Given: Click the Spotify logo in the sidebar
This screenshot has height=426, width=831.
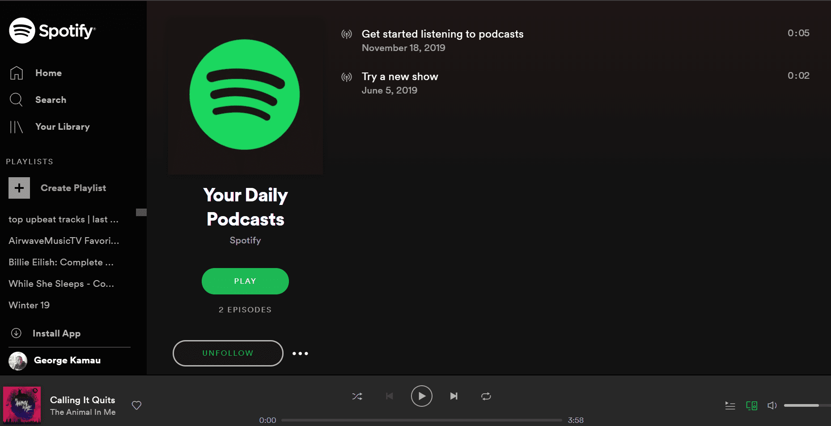Looking at the screenshot, I should click(x=52, y=30).
